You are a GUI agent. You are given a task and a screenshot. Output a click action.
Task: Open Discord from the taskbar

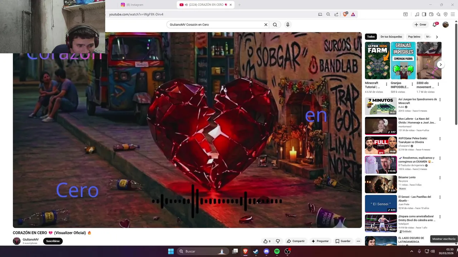coord(266,251)
